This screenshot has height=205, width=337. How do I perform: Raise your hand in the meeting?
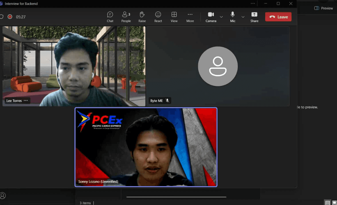pyautogui.click(x=142, y=17)
